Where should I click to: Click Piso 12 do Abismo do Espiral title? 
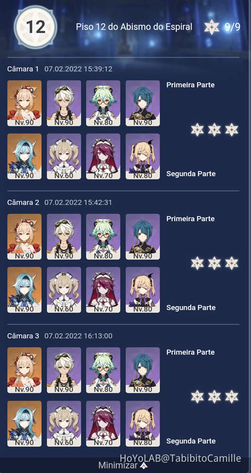click(134, 27)
